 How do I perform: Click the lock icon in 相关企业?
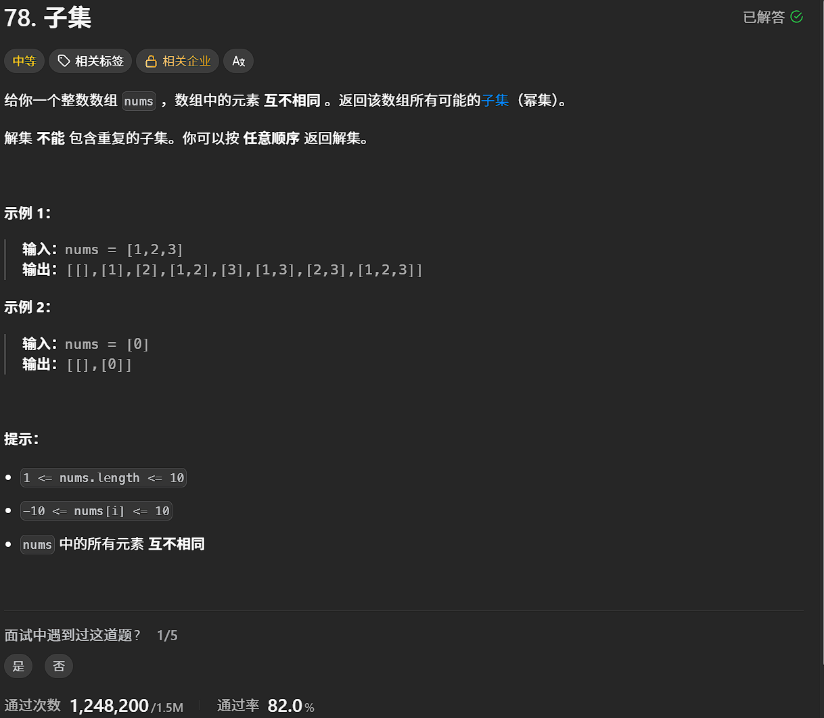(152, 62)
